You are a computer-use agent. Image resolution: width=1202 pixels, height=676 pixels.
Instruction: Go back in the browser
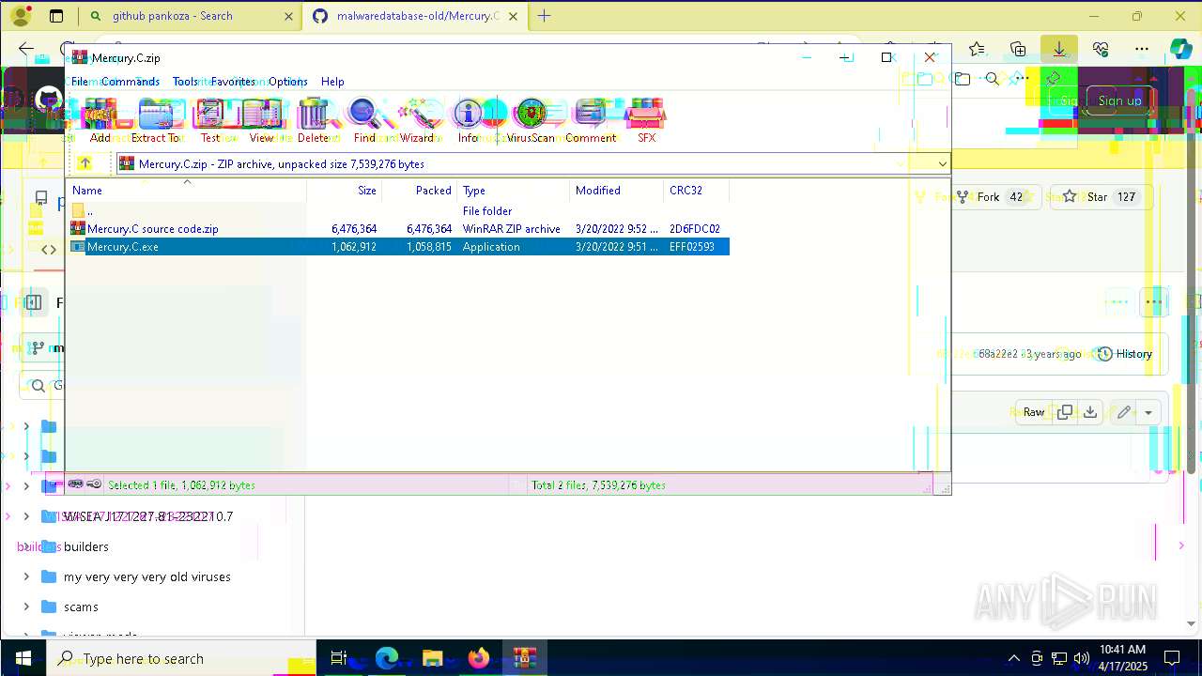(x=26, y=49)
